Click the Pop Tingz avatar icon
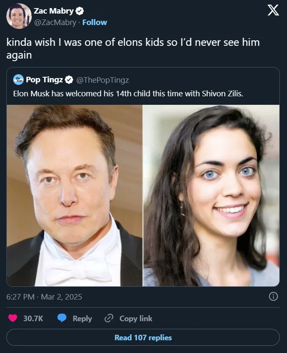This screenshot has width=287, height=353. point(18,79)
